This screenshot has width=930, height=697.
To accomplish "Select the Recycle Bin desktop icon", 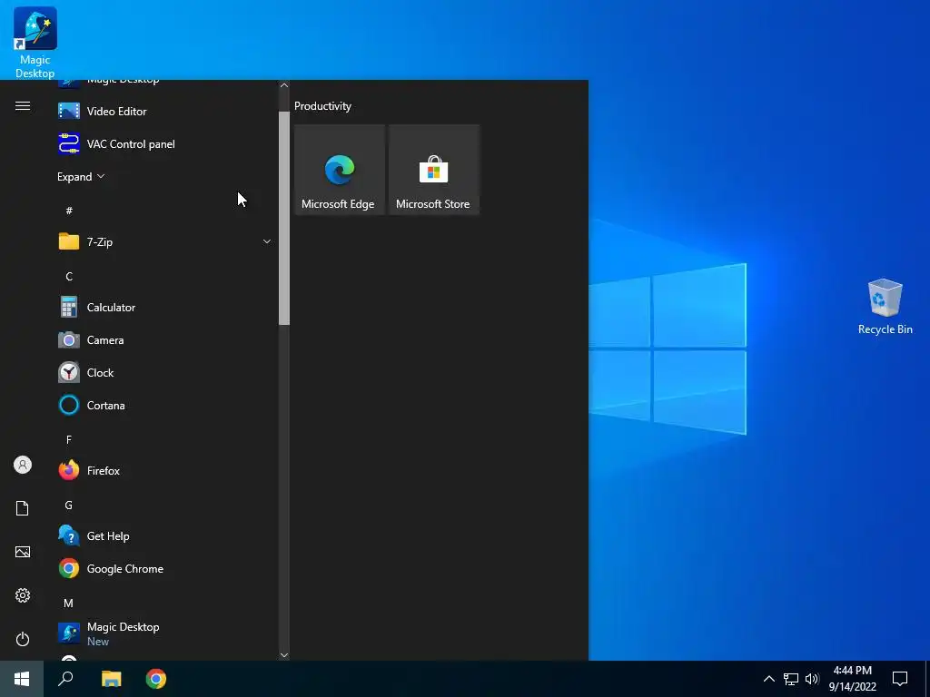I will [x=885, y=307].
